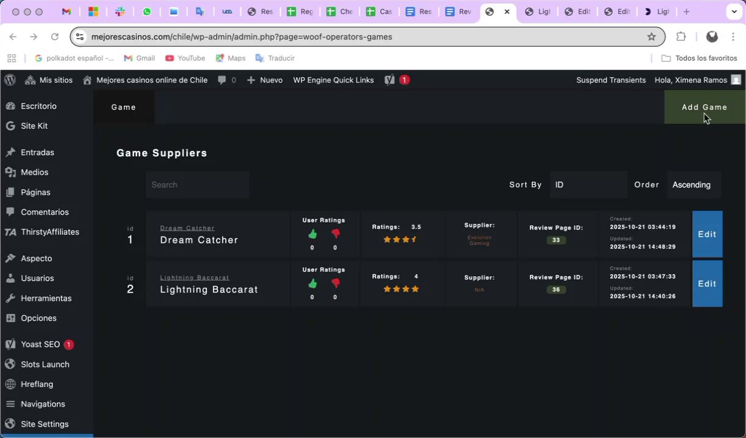Viewport: 746px width, 438px height.
Task: Click Review Page ID badge 33
Action: click(556, 240)
